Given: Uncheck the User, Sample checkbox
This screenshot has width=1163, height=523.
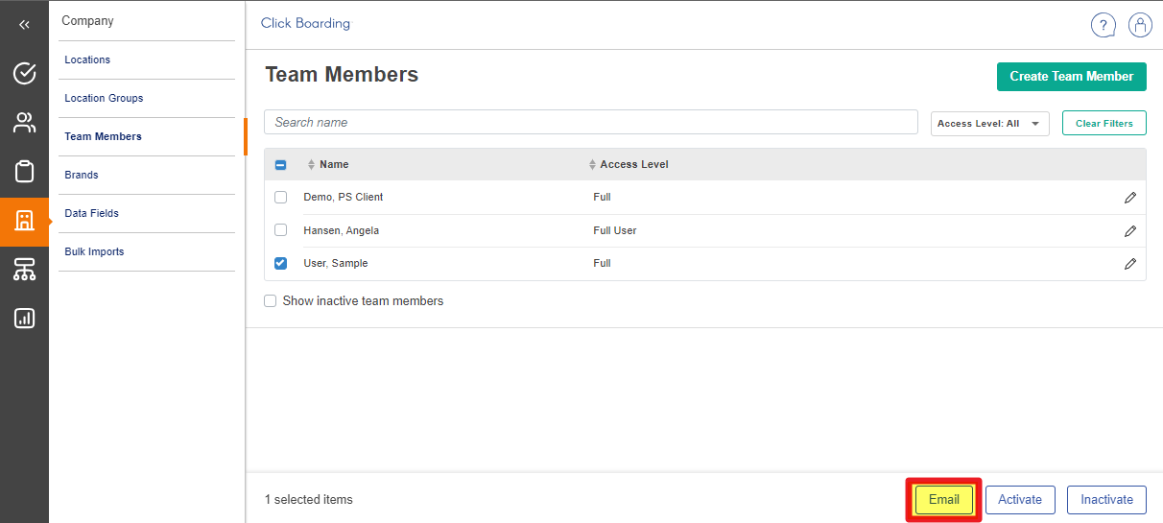Looking at the screenshot, I should (x=280, y=263).
